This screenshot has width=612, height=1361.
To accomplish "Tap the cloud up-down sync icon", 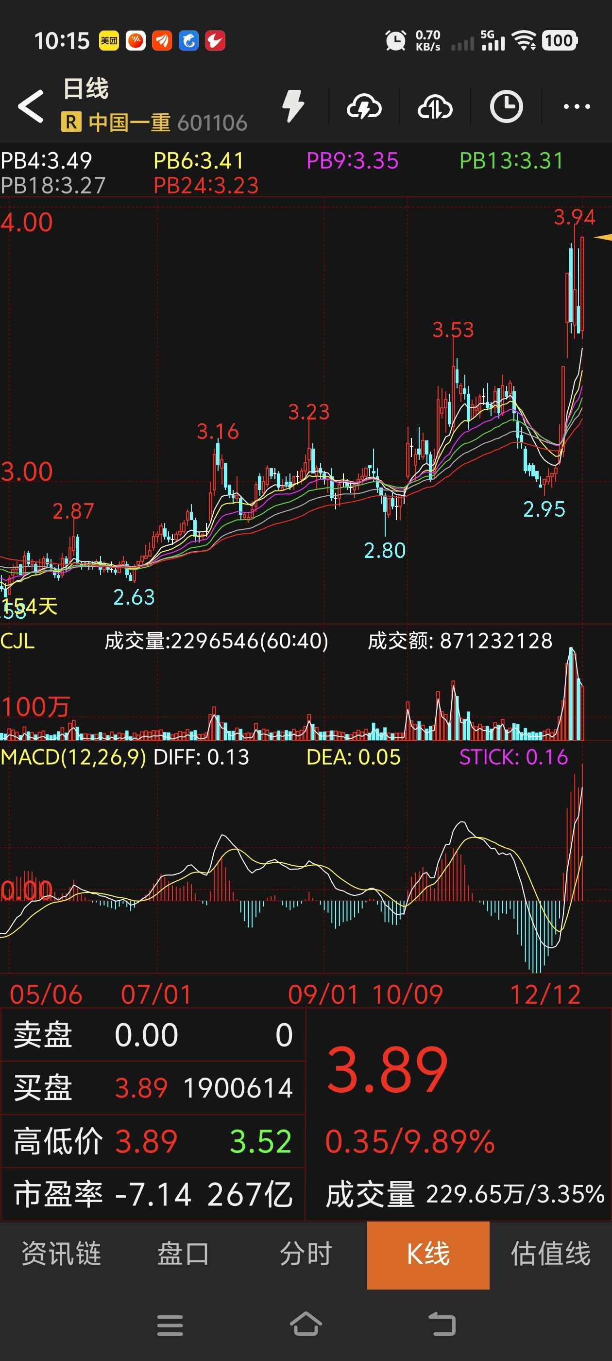I will 435,107.
